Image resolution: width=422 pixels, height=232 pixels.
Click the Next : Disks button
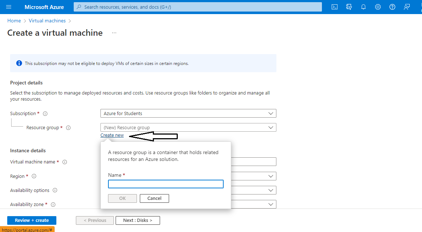[x=138, y=220]
